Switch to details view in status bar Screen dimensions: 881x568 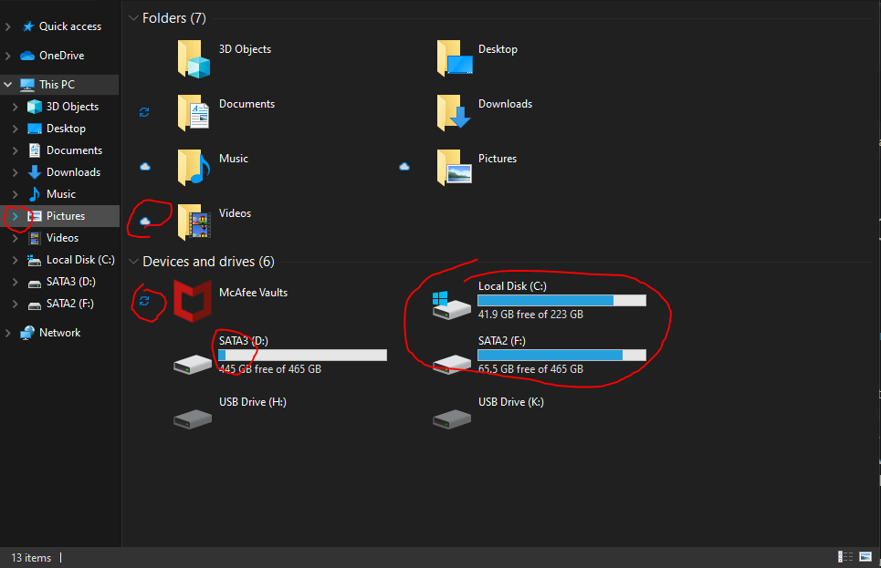[x=845, y=557]
